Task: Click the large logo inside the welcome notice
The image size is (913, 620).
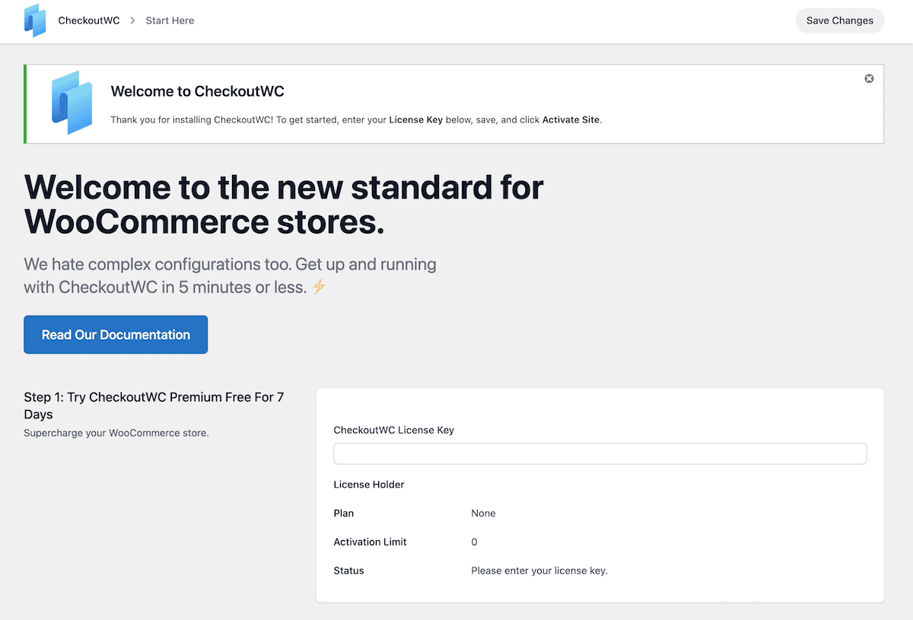Action: coord(72,103)
